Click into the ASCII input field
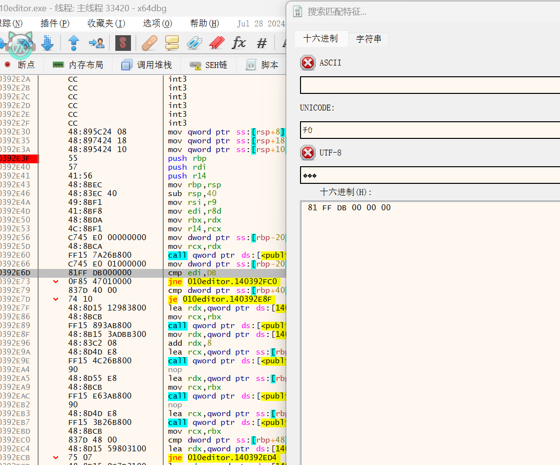 tap(430, 85)
